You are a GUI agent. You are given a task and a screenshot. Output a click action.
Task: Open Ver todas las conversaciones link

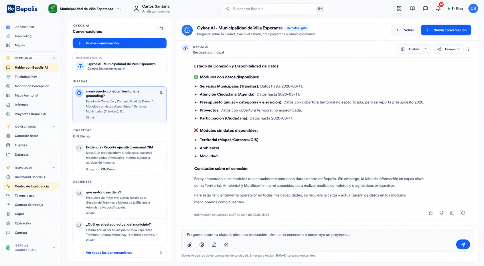119,253
